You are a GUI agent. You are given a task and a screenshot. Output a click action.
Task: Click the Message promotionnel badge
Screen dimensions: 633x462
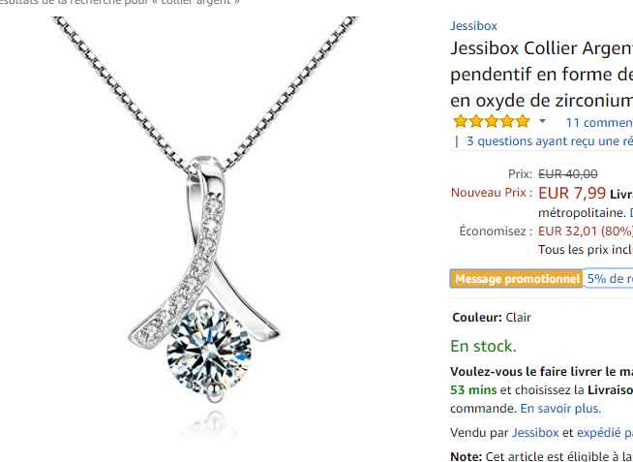(517, 279)
